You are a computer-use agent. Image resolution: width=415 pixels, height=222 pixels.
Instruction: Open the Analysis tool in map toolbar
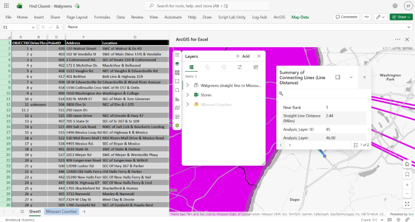pyautogui.click(x=177, y=99)
